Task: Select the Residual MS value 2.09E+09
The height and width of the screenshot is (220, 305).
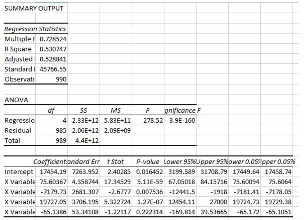Action: pyautogui.click(x=117, y=130)
